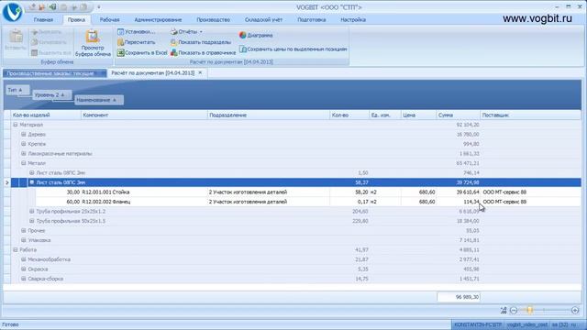The image size is (587, 330).
Task: Collapse the Металл group
Action: coord(24,163)
